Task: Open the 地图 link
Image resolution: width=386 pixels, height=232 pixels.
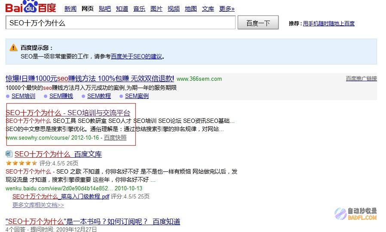Action: [191, 9]
